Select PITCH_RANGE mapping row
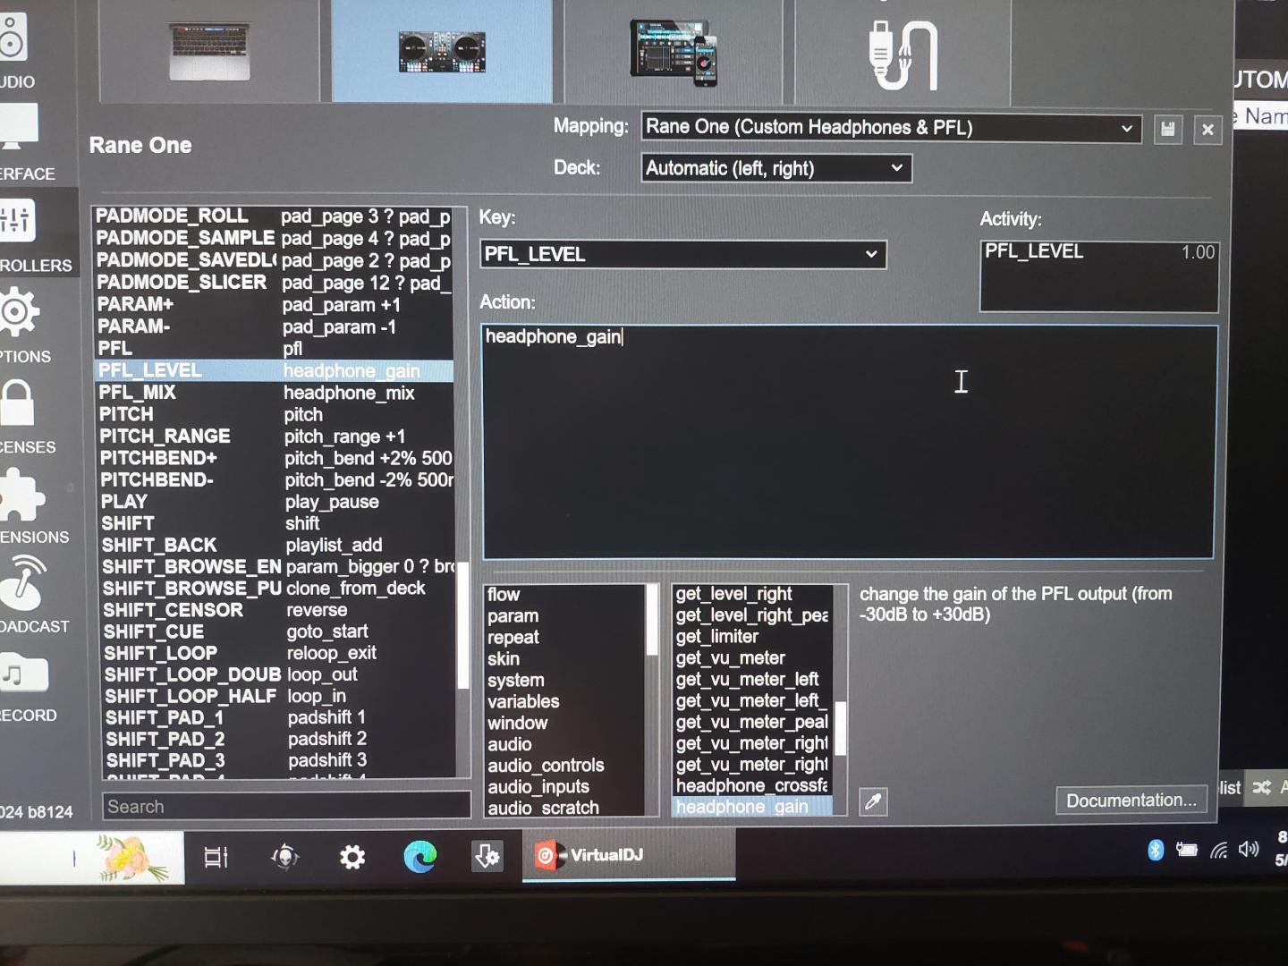The height and width of the screenshot is (966, 1288). (x=274, y=436)
